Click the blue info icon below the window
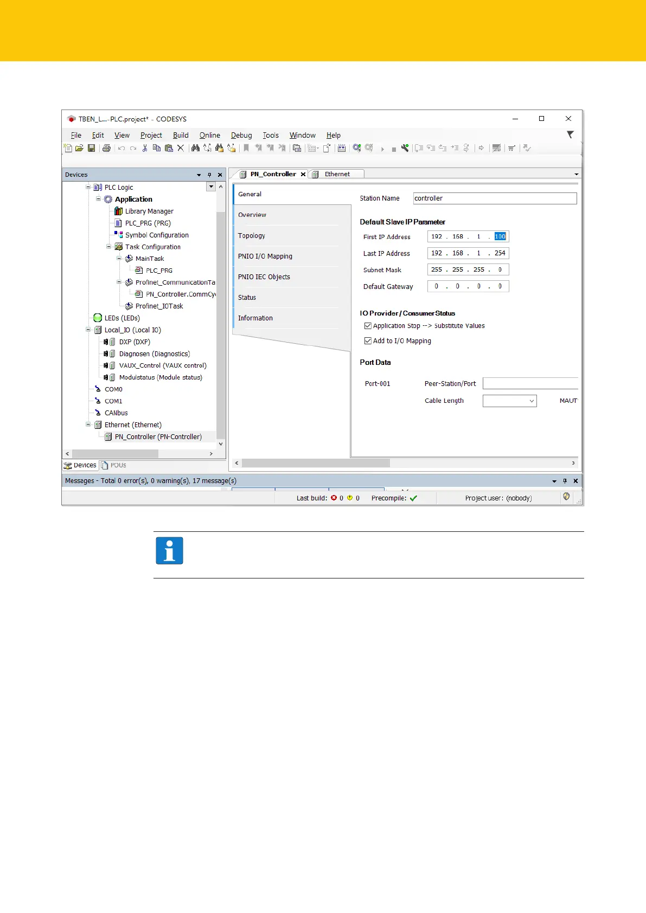The height and width of the screenshot is (913, 646). pos(169,550)
